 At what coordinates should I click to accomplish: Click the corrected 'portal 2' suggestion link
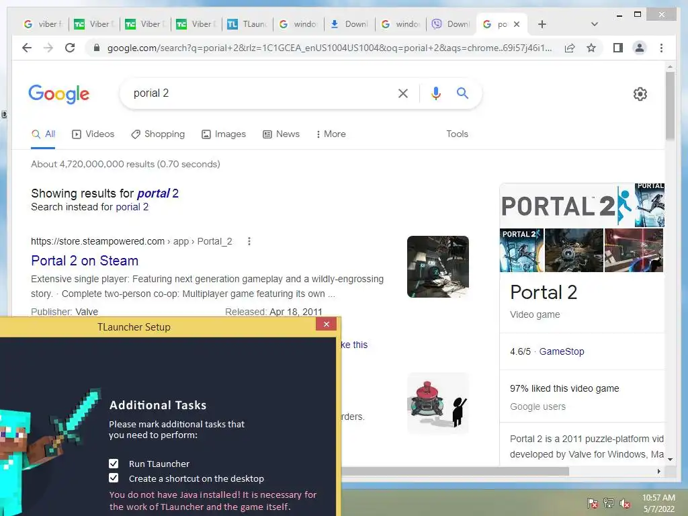pos(157,193)
